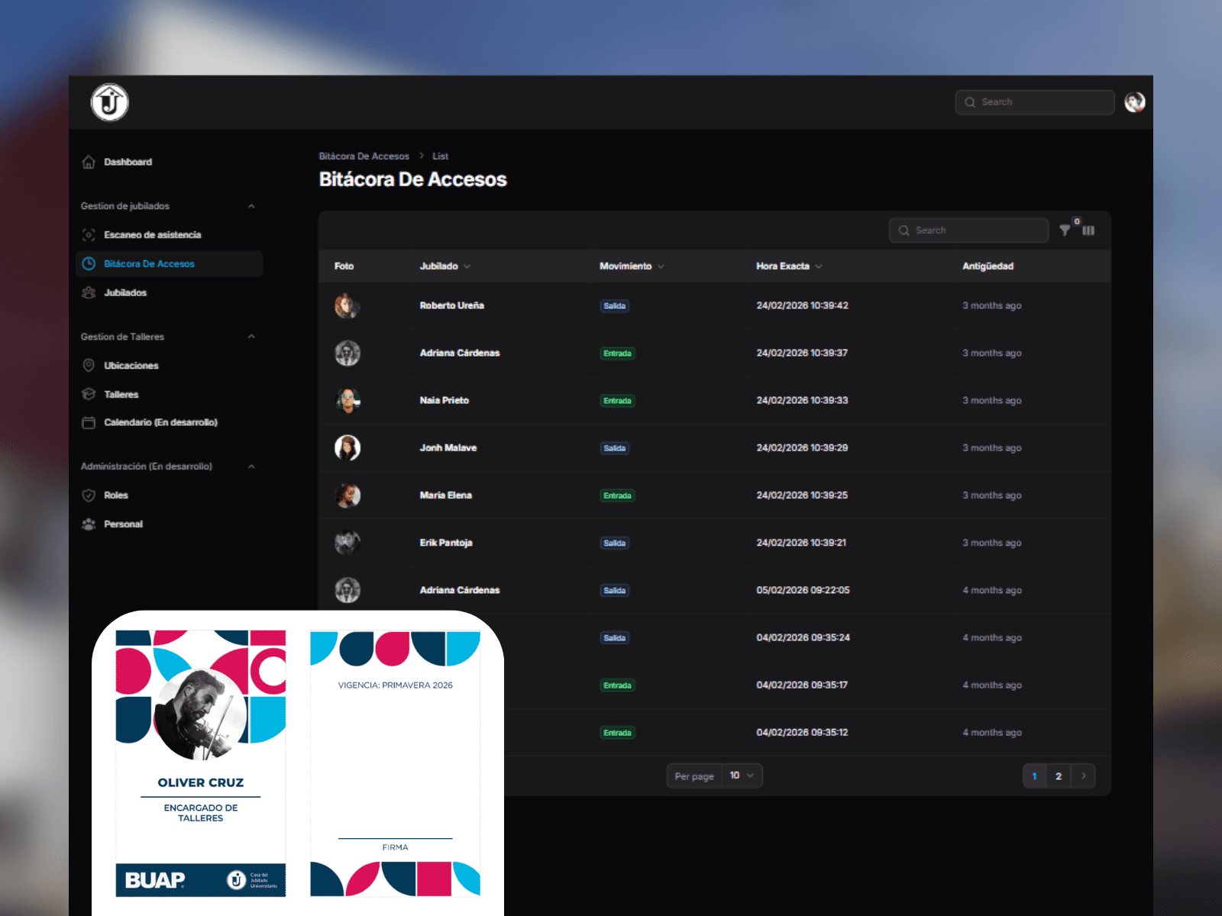This screenshot has height=916, width=1222.
Task: Click the timestamp 05/02/2026 09:22:05
Action: (x=803, y=590)
